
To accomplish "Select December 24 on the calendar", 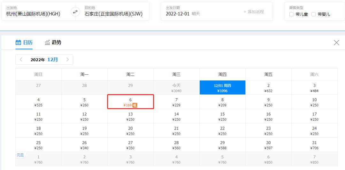I will pos(314,130).
